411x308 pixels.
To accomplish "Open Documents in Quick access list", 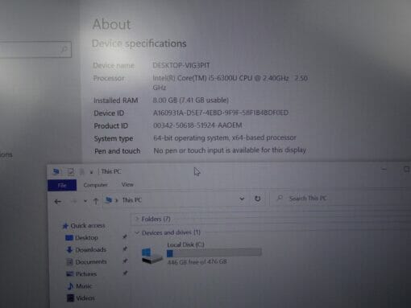I will tap(91, 261).
